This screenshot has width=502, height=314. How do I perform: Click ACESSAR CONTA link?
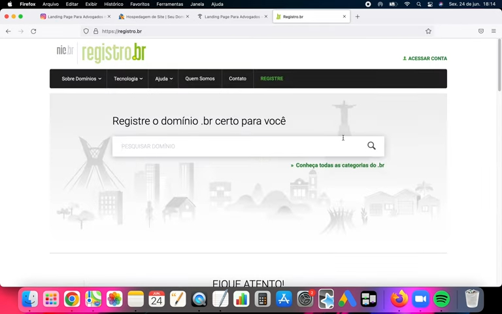pos(425,58)
